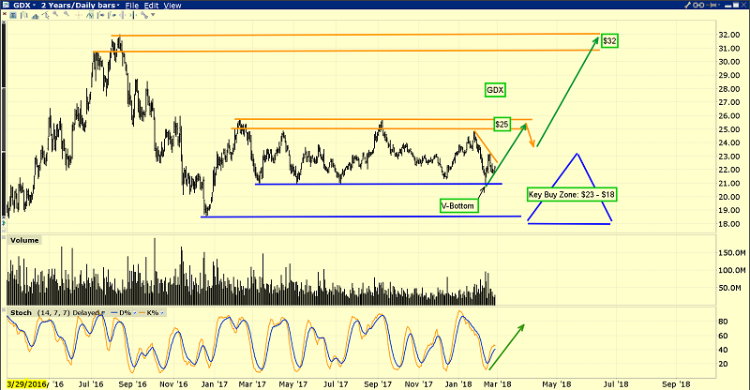Click the 150.0M volume axis label

click(732, 253)
